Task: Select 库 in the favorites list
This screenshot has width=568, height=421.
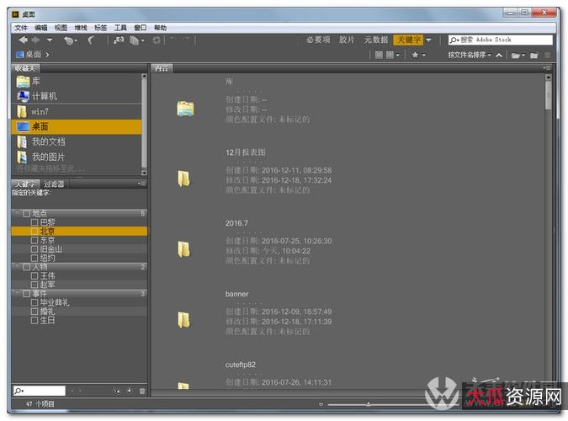Action: 76,81
